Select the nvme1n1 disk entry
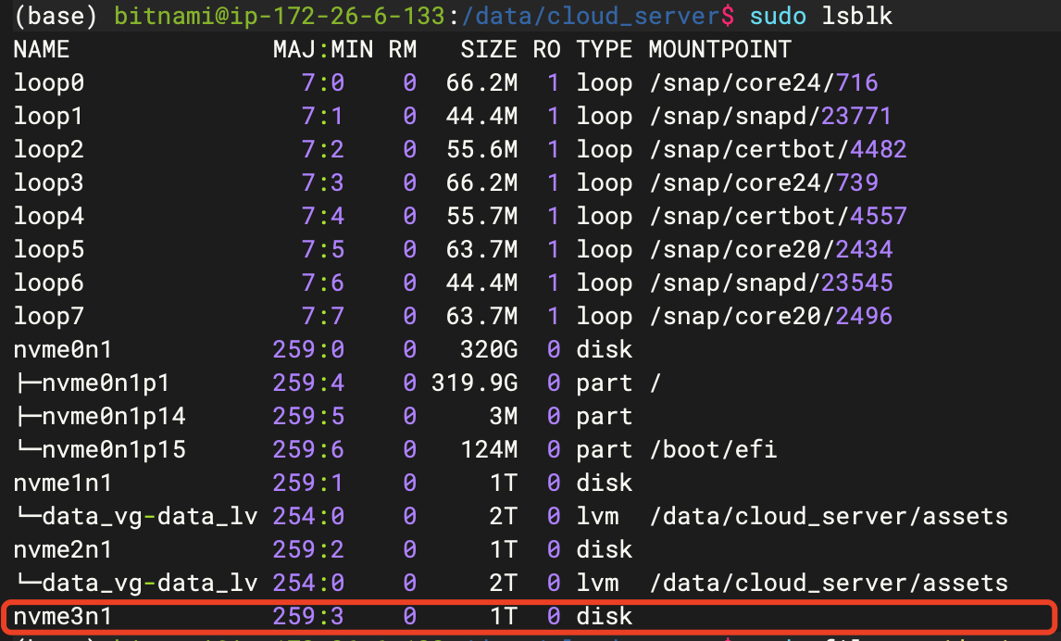 [x=63, y=483]
